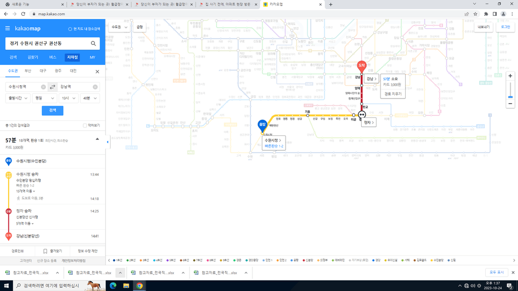Image resolution: width=518 pixels, height=291 pixels.
Task: Toggle the 2호선 line in legend
Action: click(x=131, y=260)
